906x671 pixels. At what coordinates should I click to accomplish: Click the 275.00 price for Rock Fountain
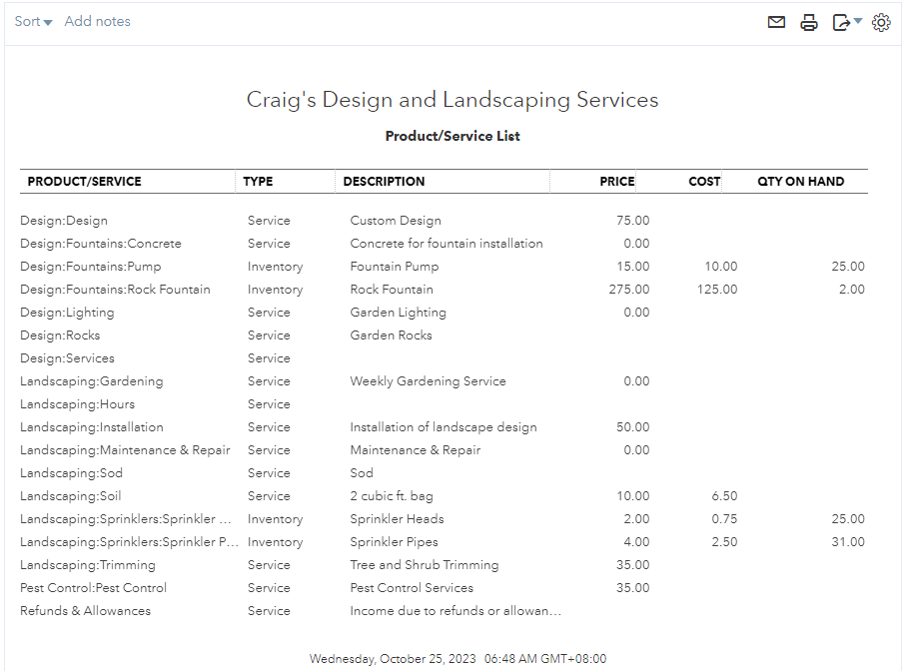click(628, 290)
